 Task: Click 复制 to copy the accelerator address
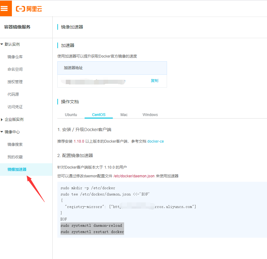click(x=154, y=80)
